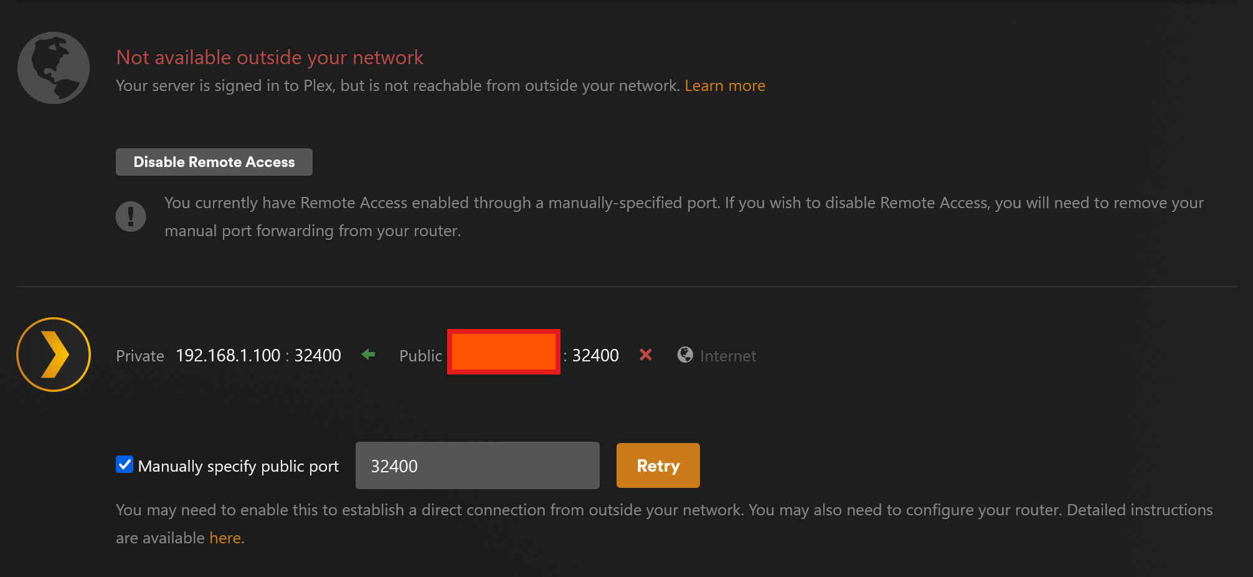Focus the public port field showing 32400
This screenshot has height=577, width=1253.
click(x=477, y=465)
